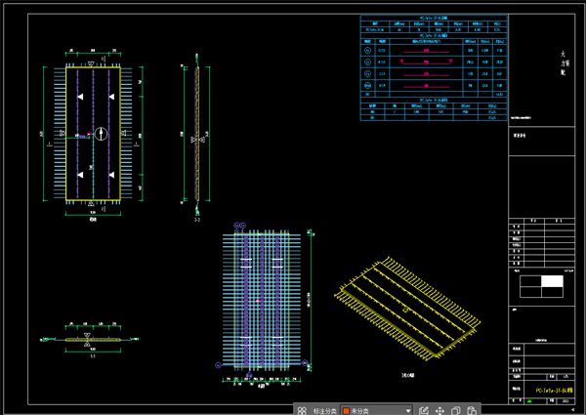The height and width of the screenshot is (415, 586).
Task: Click the yellow isometric 3D slab view
Action: pyautogui.click(x=407, y=309)
